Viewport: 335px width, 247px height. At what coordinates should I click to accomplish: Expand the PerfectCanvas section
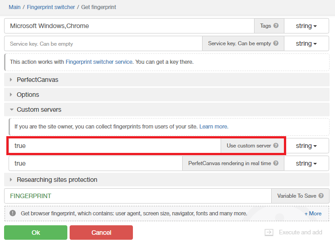pyautogui.click(x=38, y=80)
